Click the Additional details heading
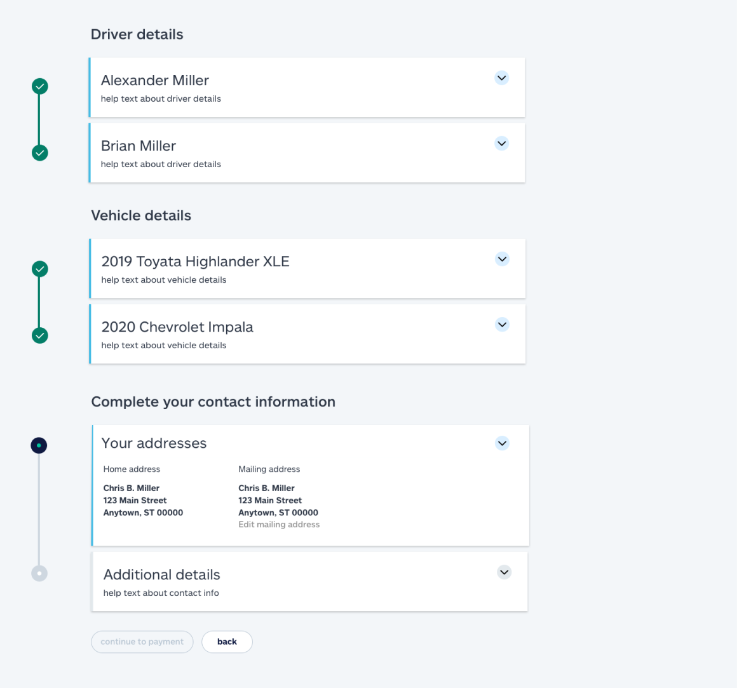Viewport: 737px width, 688px height. [161, 575]
